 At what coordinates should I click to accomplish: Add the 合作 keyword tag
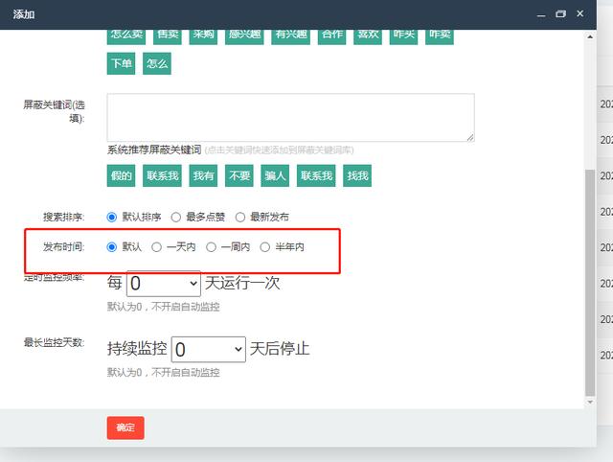tap(332, 36)
